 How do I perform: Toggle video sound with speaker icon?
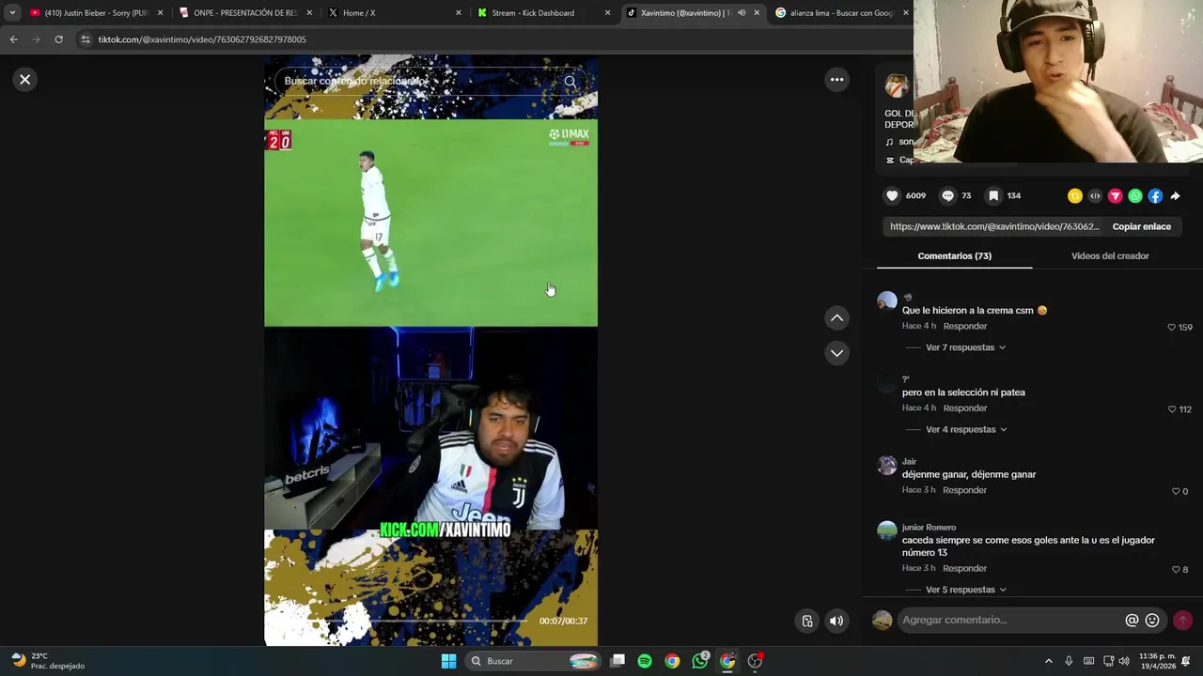click(836, 621)
